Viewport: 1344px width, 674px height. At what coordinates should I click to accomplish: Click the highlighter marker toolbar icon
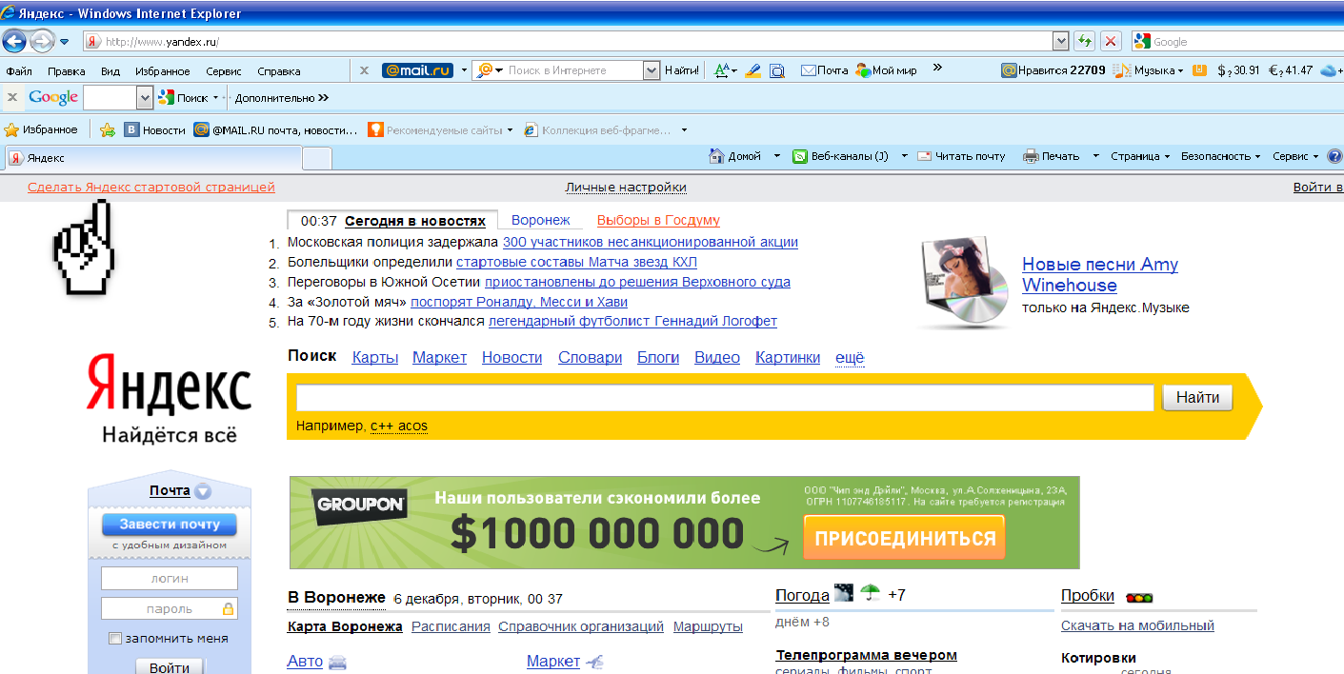(752, 70)
